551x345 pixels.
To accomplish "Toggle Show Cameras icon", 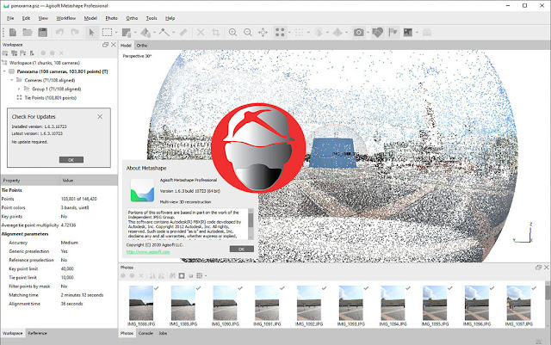I will (x=358, y=33).
